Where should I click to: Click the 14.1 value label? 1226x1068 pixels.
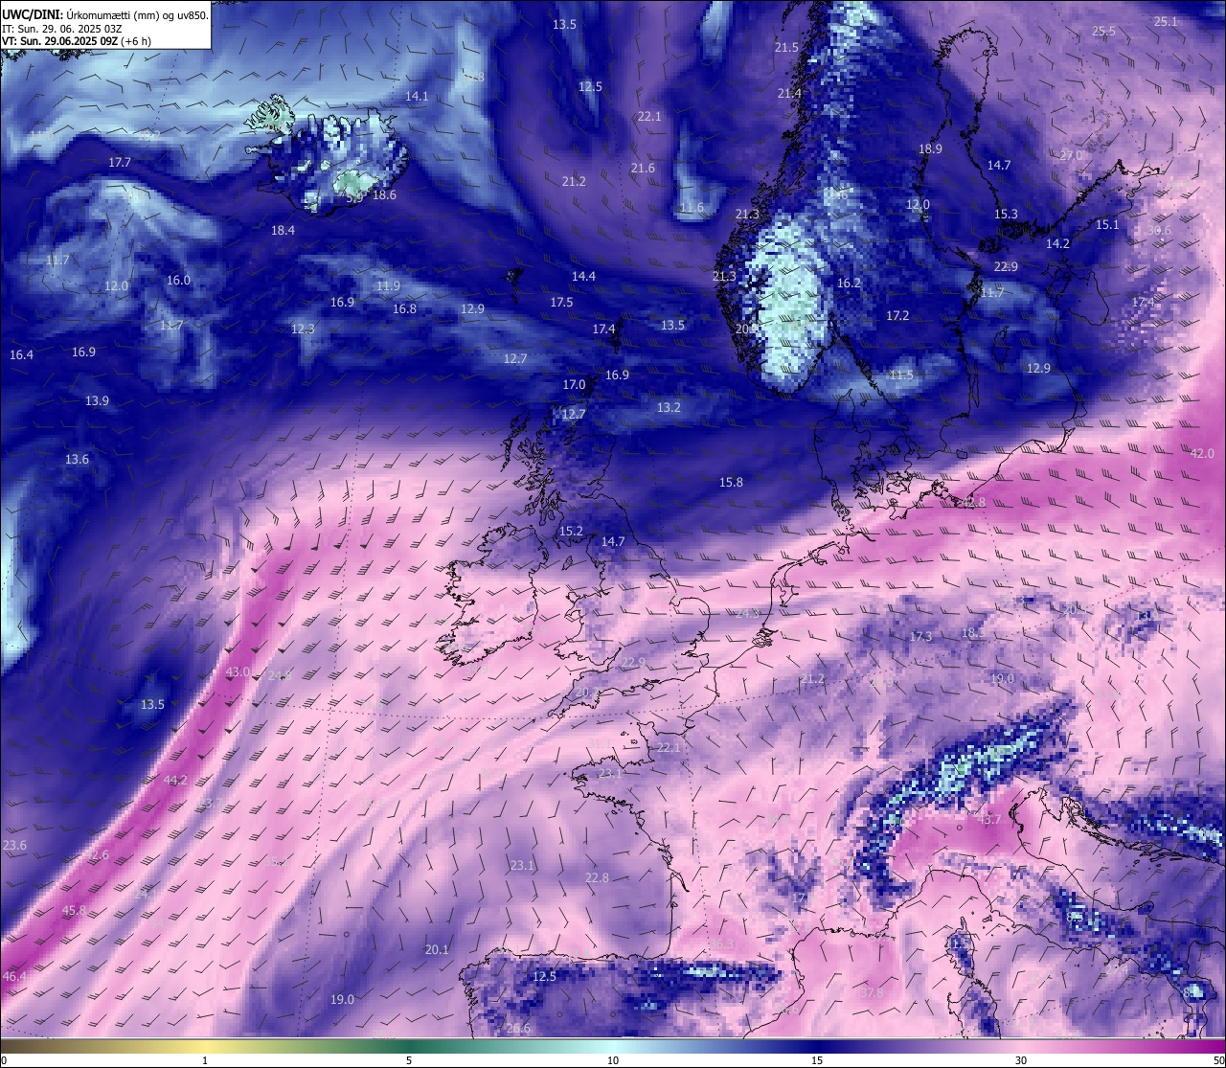[x=417, y=96]
